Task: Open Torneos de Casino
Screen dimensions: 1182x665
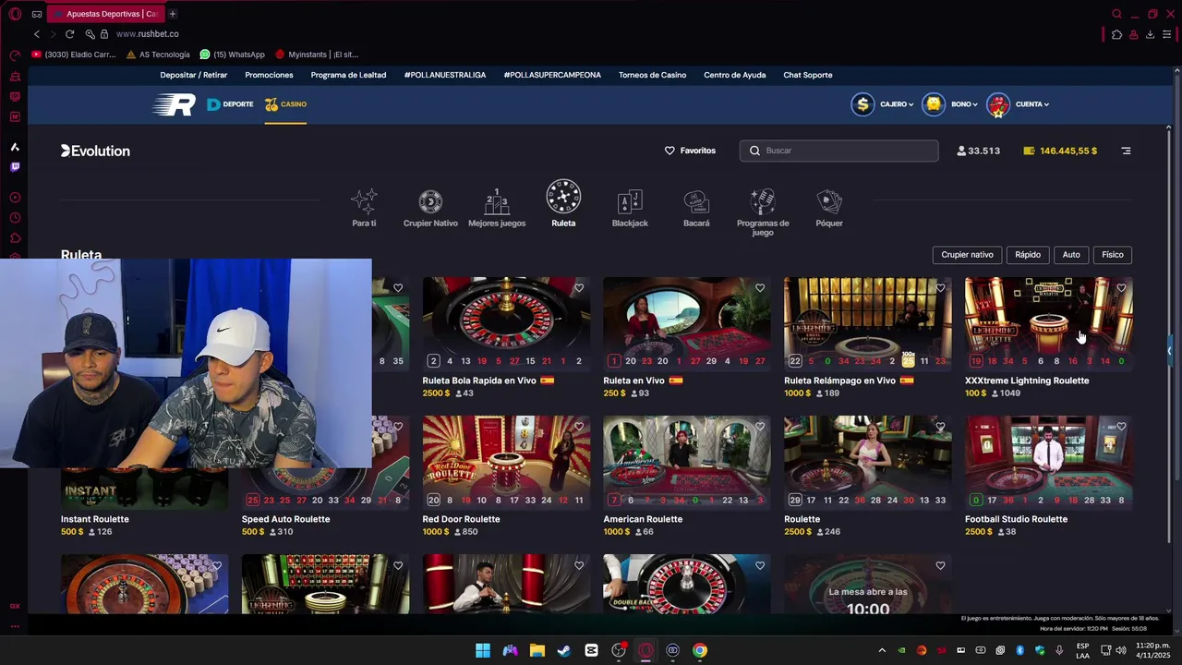Action: 652,75
